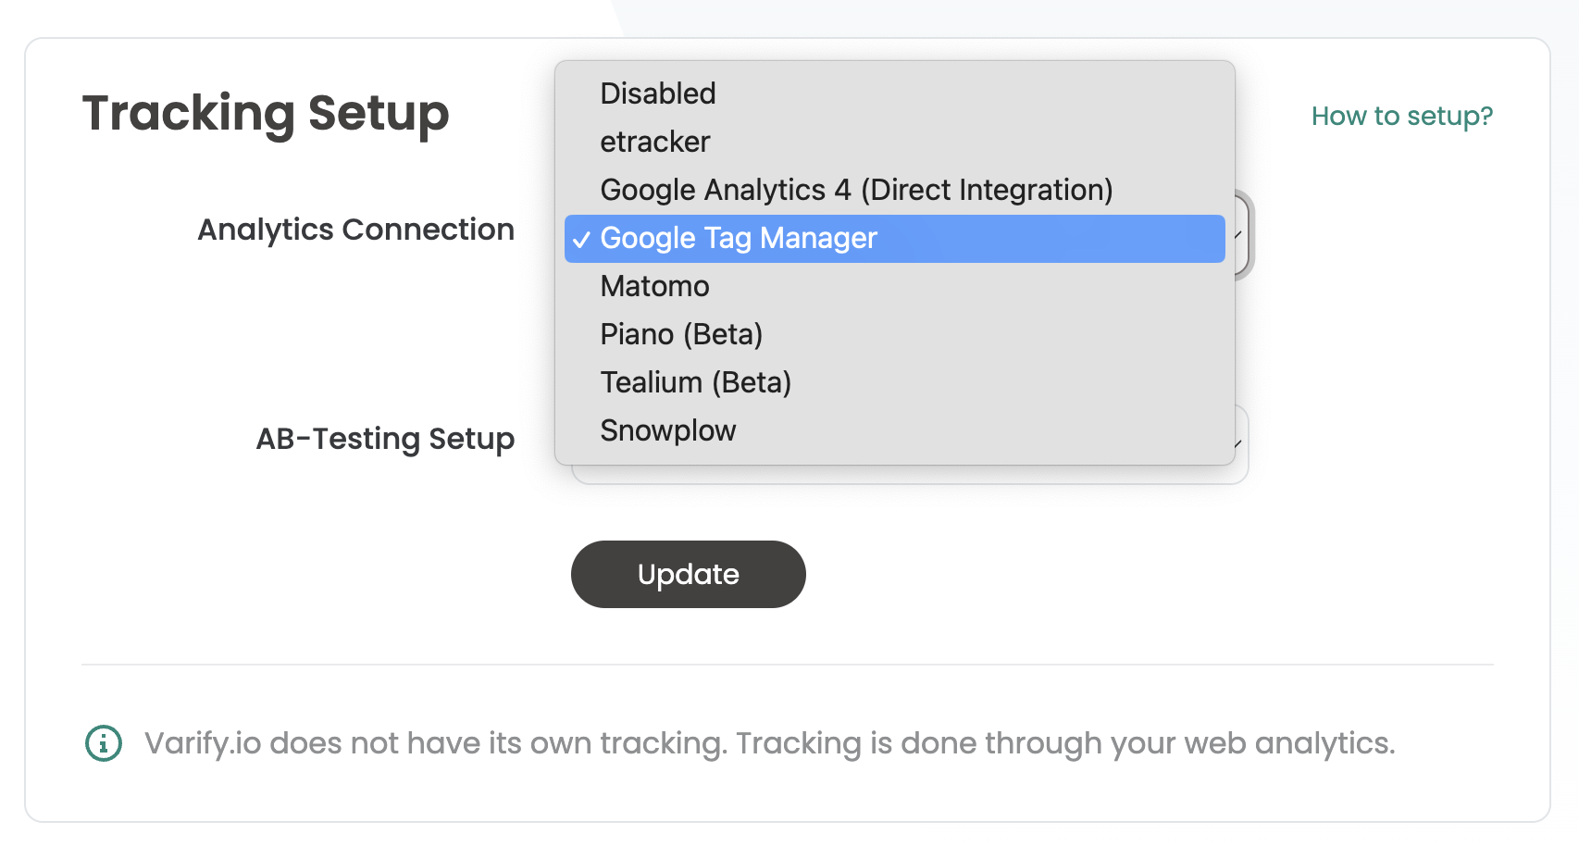Viewport: 1579px width, 846px height.
Task: Select Snowplow from the options
Action: pos(894,430)
